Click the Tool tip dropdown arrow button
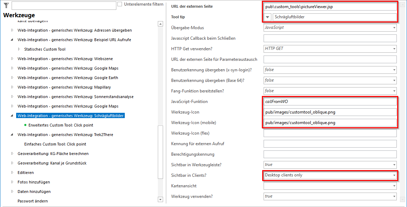 [x=267, y=17]
